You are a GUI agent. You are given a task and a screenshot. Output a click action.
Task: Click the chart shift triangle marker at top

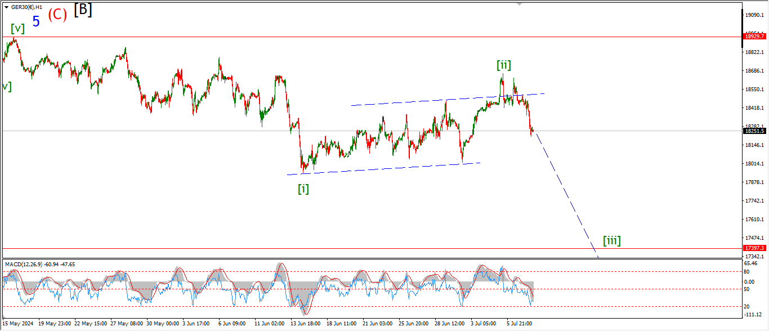click(x=520, y=3)
